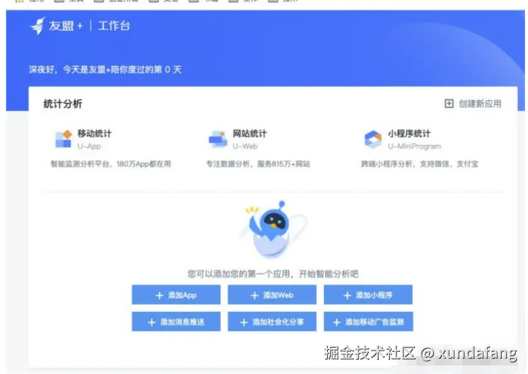This screenshot has width=528, height=374.
Task: Select the 网站统计 heading text
Action: coord(249,133)
